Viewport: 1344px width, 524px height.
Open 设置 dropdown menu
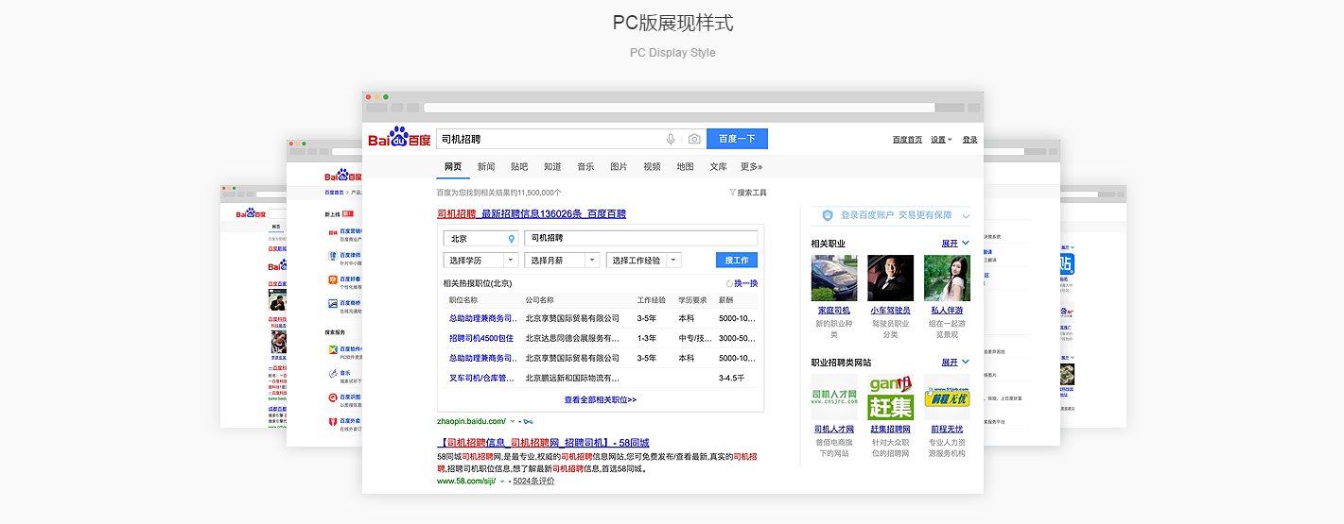pos(941,140)
